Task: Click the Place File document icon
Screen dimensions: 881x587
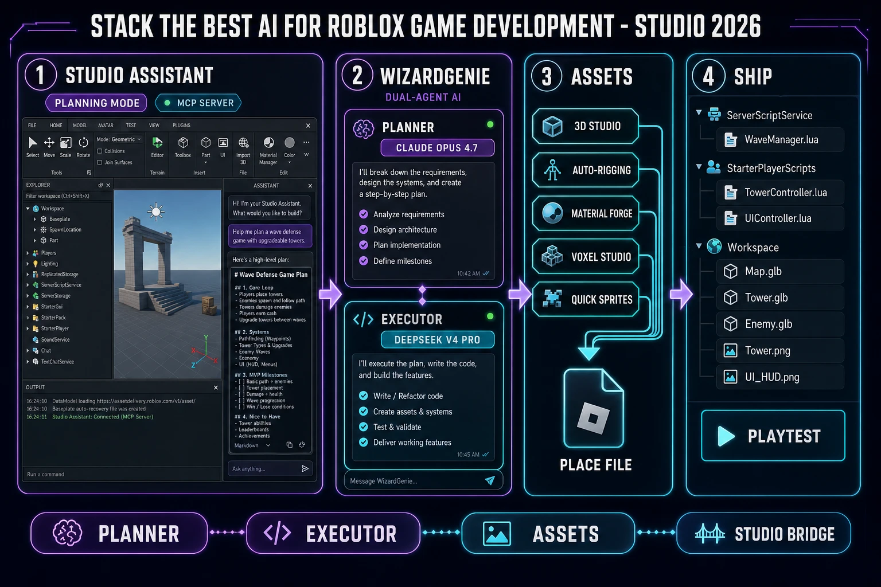Action: tap(594, 408)
